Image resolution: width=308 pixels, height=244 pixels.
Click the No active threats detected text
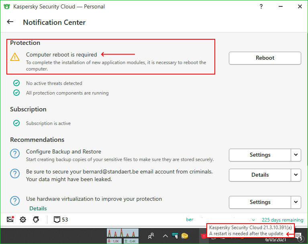pyautogui.click(x=54, y=83)
